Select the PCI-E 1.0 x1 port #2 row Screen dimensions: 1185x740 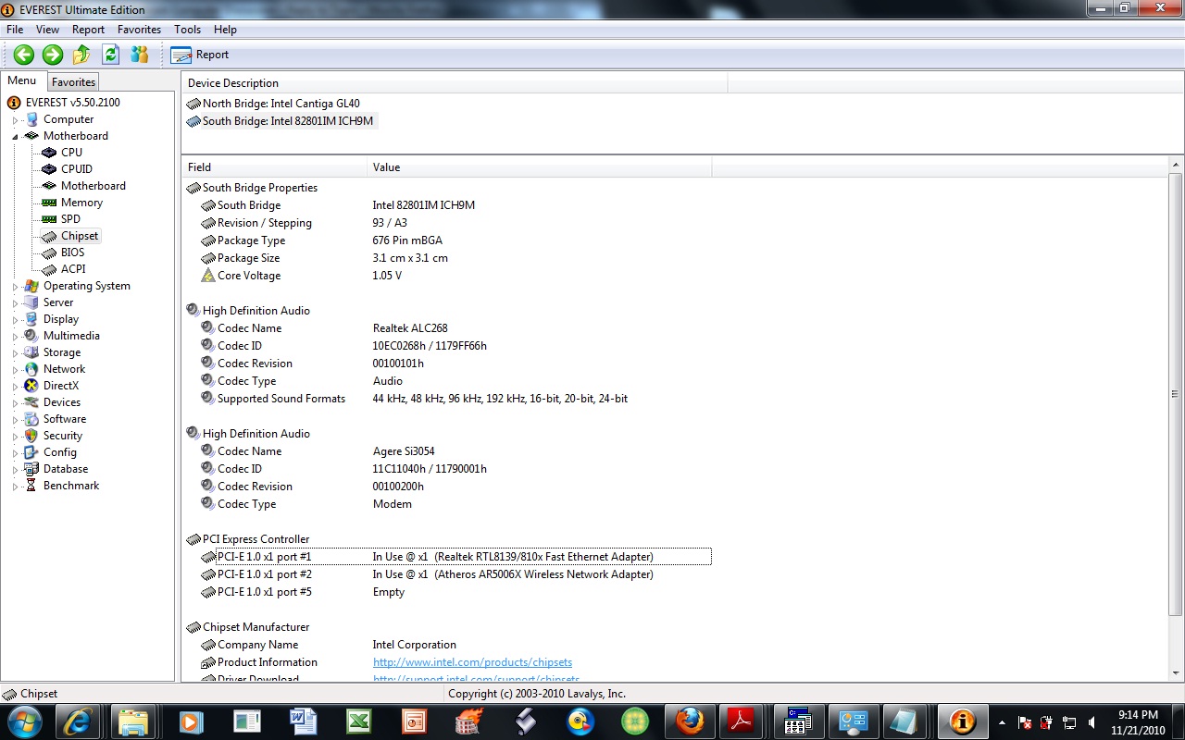455,574
